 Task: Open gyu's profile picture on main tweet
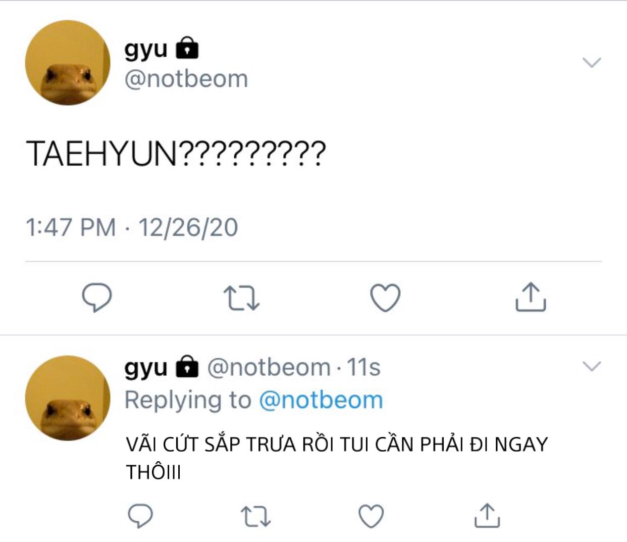pos(68,63)
